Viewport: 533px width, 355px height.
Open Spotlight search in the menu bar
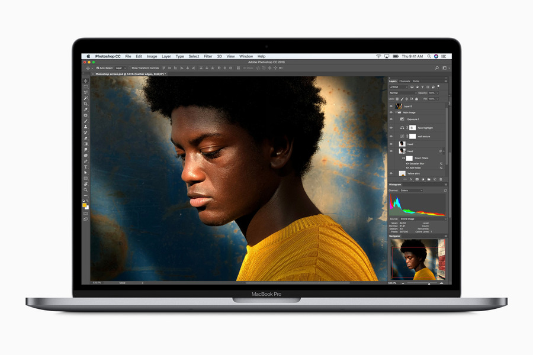click(x=429, y=56)
